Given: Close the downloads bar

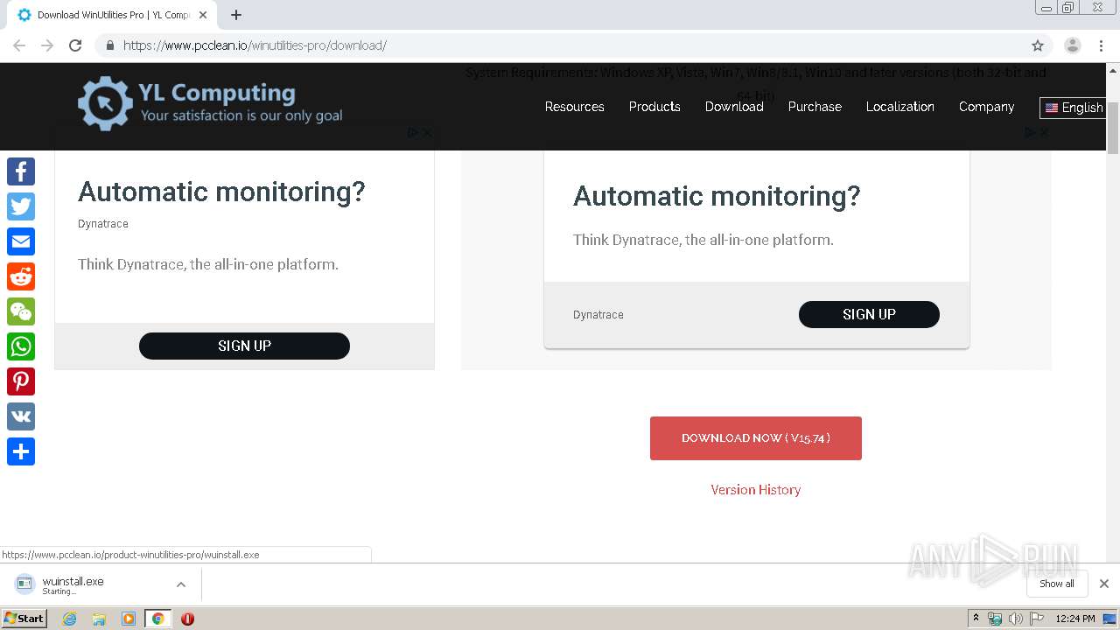Looking at the screenshot, I should coord(1104,584).
